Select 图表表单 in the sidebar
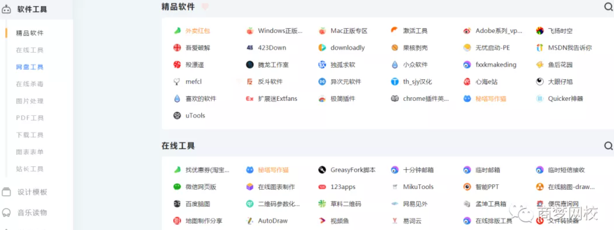Viewport: 614px width, 230px height. (x=30, y=152)
